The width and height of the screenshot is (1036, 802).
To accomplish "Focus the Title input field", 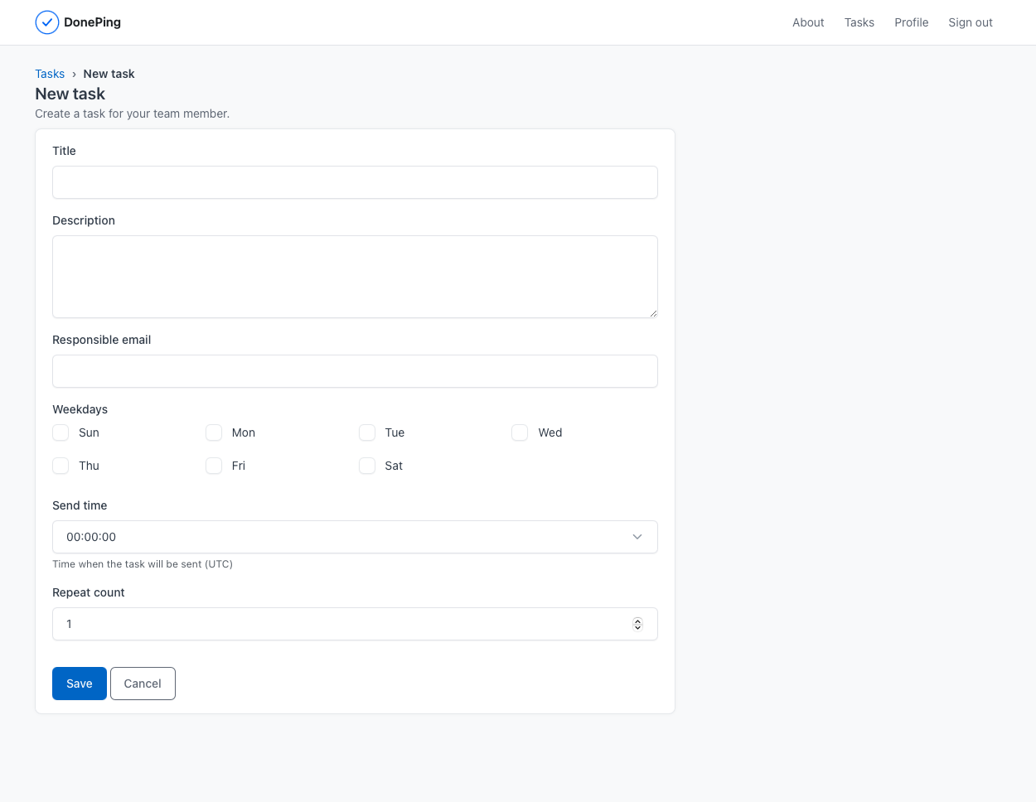I will point(355,182).
